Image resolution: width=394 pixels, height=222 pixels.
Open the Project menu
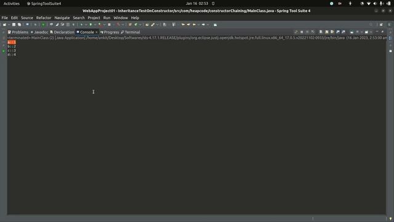94,18
